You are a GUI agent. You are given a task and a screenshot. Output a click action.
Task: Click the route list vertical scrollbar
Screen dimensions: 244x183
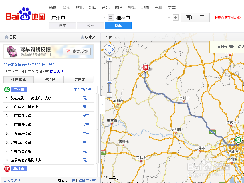point(98,128)
